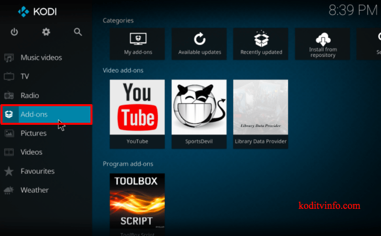Open ToolBox Script program add-on

tap(137, 204)
